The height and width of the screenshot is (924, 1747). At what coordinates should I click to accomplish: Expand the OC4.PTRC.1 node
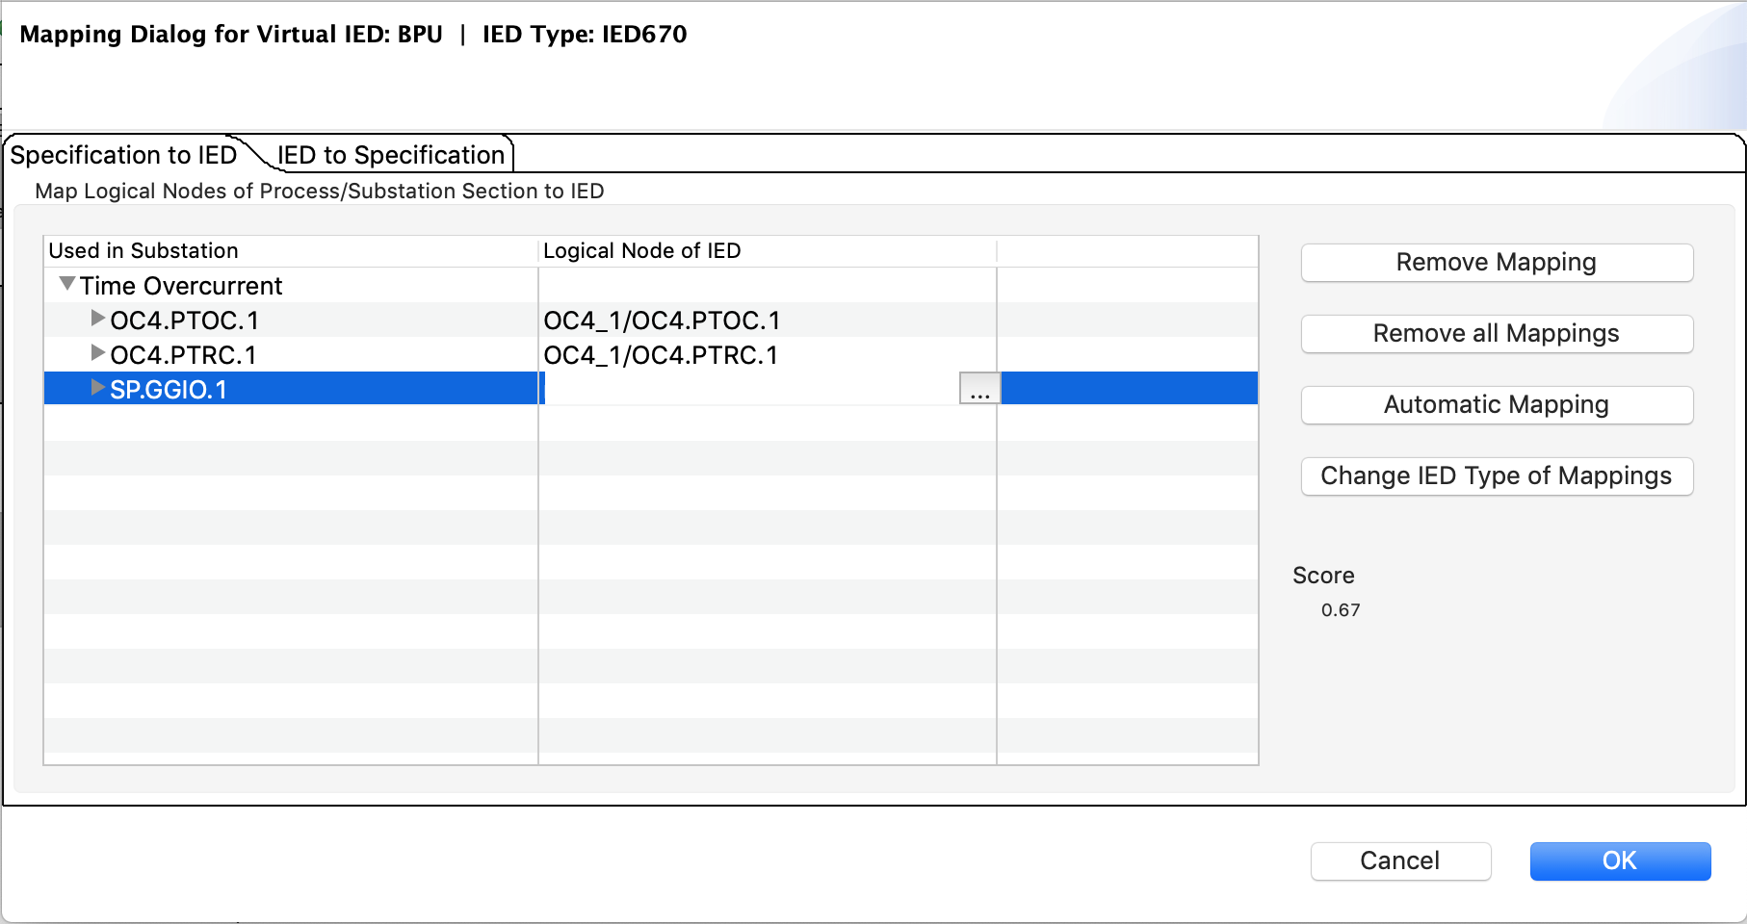coord(97,353)
